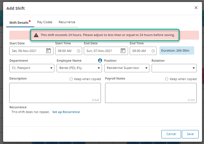Close the Add Shift dialog with X
Viewport: 204px width, 144px height.
pos(196,8)
